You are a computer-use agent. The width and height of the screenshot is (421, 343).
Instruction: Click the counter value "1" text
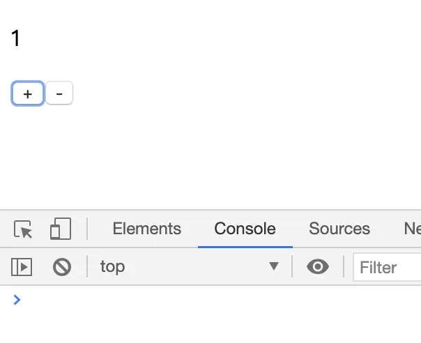click(x=16, y=38)
